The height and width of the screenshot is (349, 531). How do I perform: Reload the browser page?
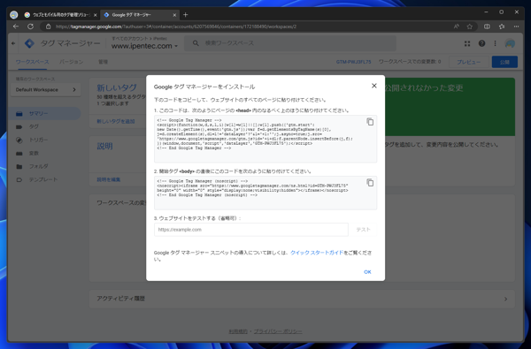point(30,27)
